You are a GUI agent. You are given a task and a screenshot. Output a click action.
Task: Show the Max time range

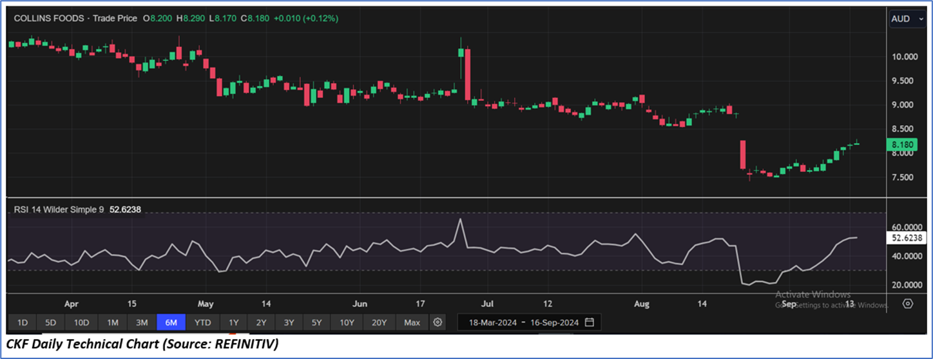pos(412,322)
